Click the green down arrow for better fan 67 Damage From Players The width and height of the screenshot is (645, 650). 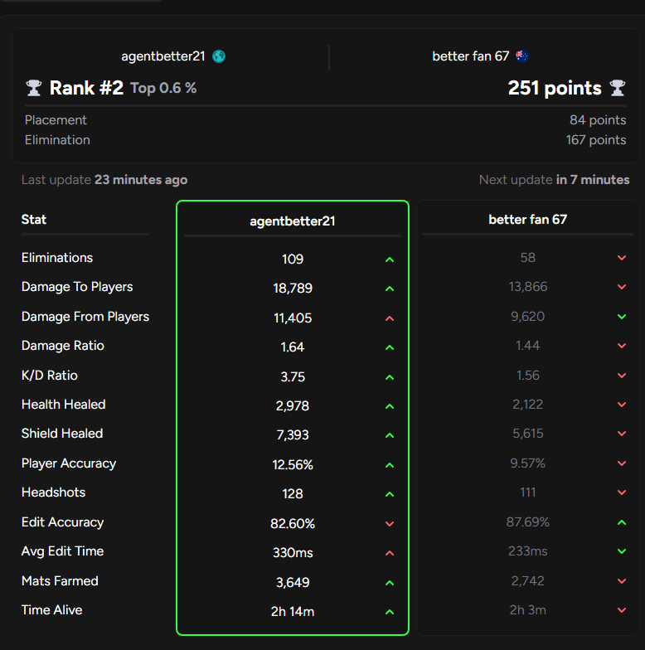tap(622, 317)
